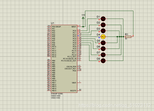The image size is (154, 111).
Task: Click the VDD power terminal arrow
Action: point(83,18)
